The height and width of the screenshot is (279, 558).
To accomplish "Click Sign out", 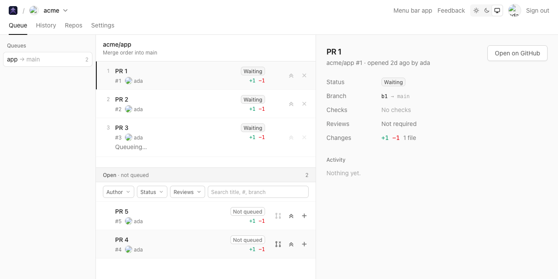I will click(x=538, y=10).
